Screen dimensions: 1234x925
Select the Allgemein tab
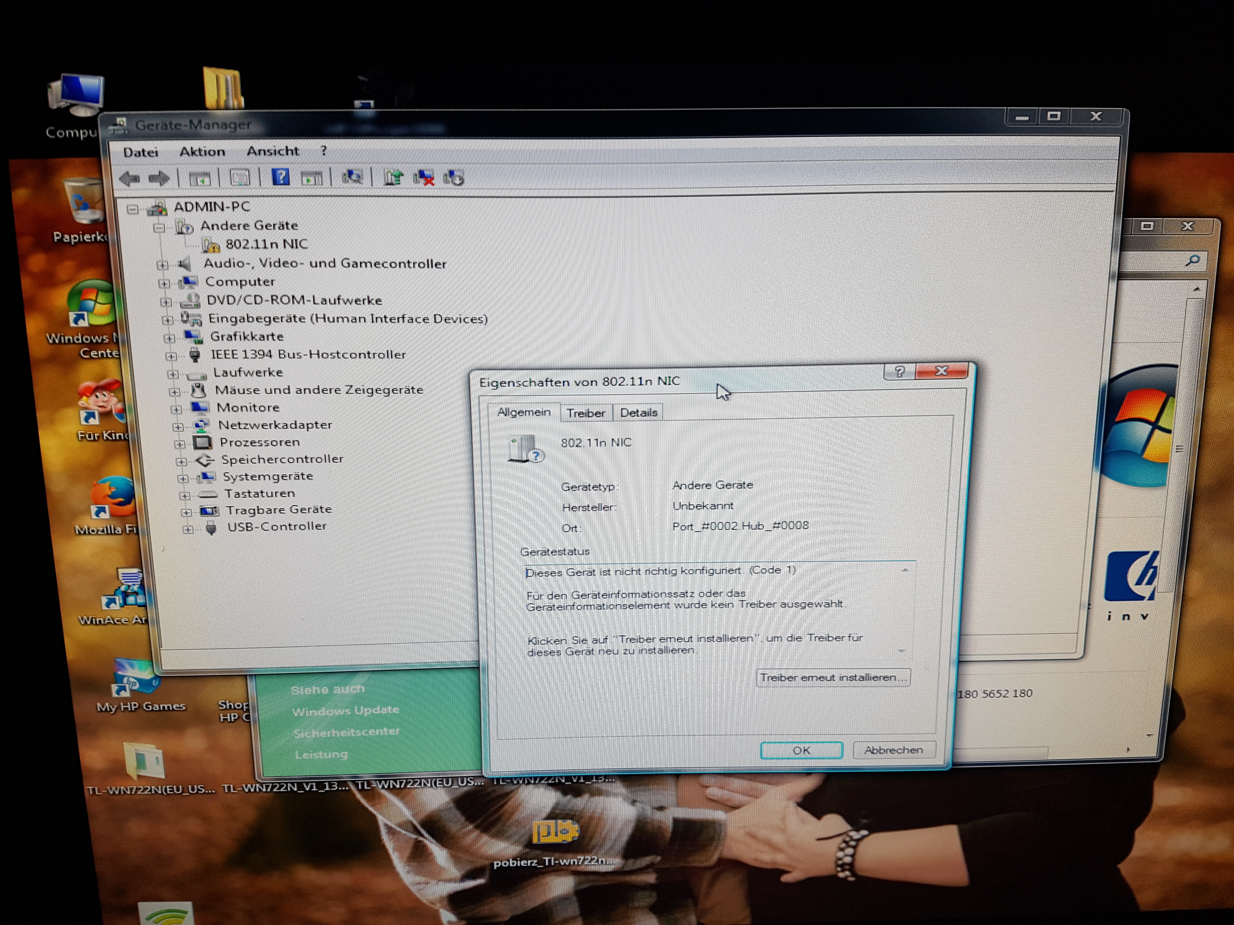coord(523,412)
